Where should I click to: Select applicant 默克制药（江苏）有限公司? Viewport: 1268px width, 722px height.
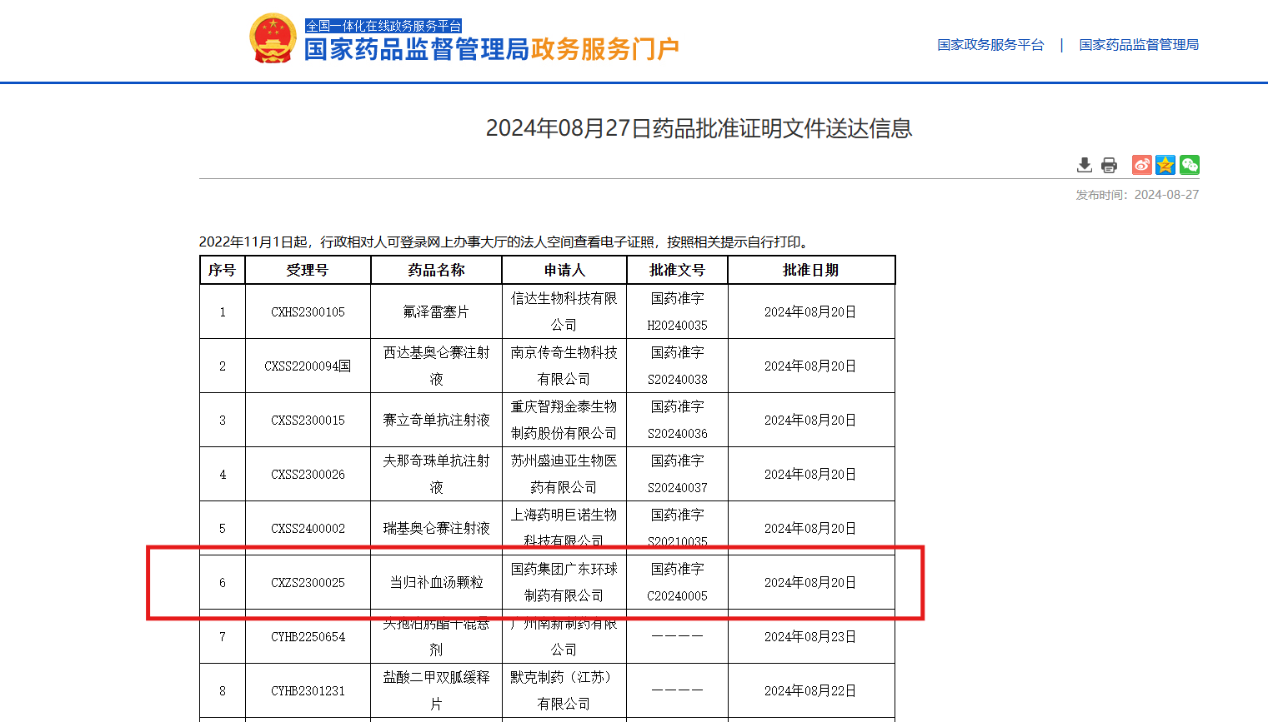tap(564, 690)
